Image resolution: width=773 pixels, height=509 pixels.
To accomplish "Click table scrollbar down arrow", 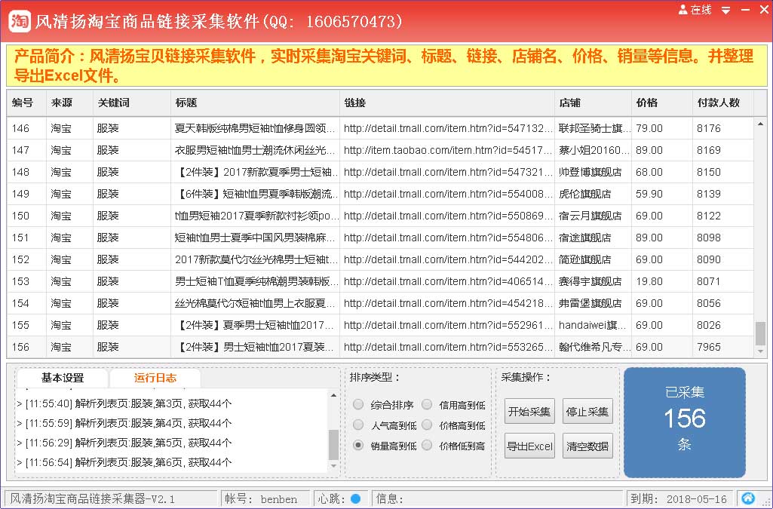I will tap(760, 351).
